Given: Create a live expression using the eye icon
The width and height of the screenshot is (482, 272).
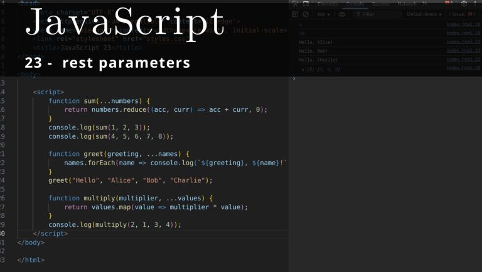Looking at the screenshot, I should pyautogui.click(x=342, y=14).
